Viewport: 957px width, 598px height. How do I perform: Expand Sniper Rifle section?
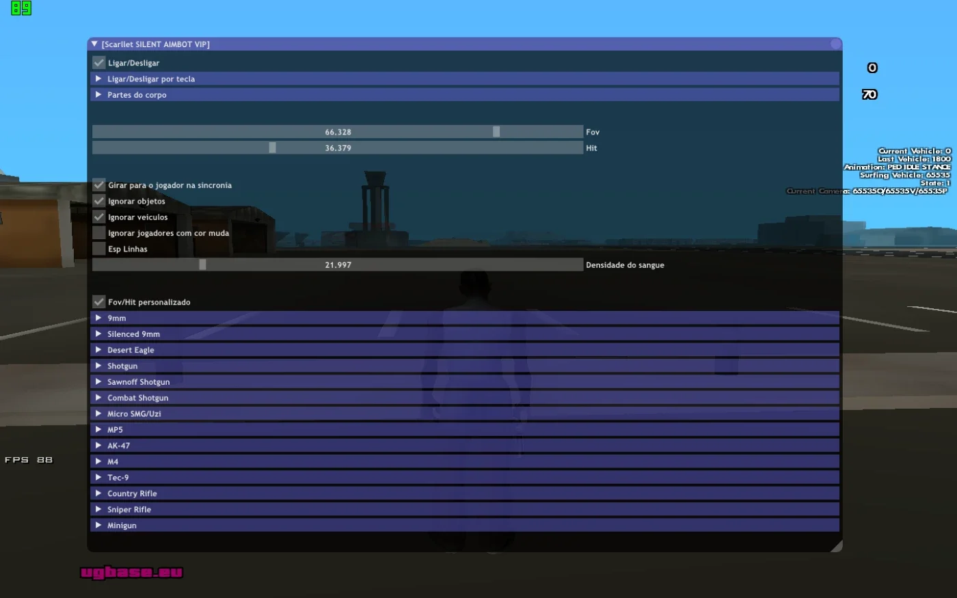click(465, 509)
